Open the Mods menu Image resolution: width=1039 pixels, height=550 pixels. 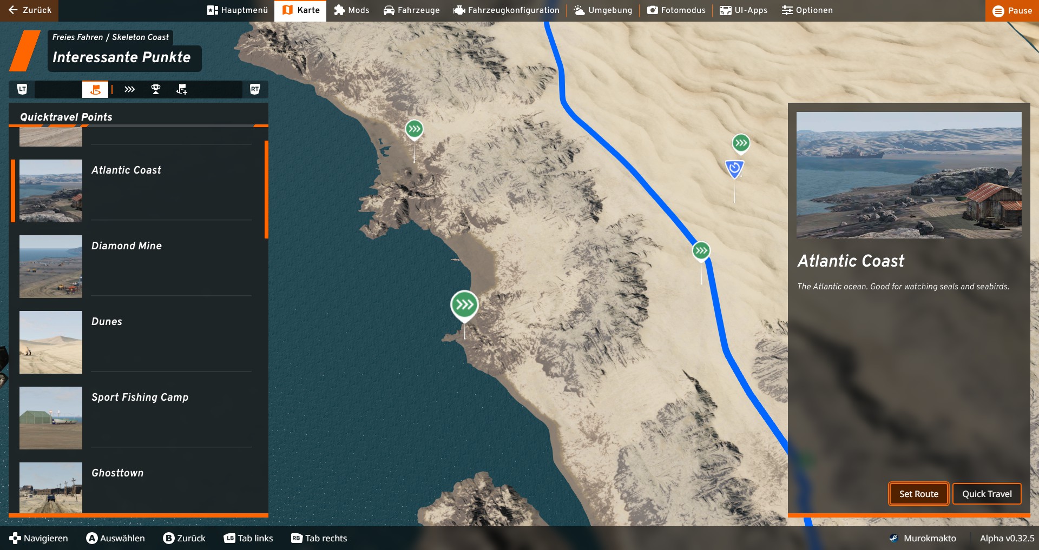[x=352, y=10]
